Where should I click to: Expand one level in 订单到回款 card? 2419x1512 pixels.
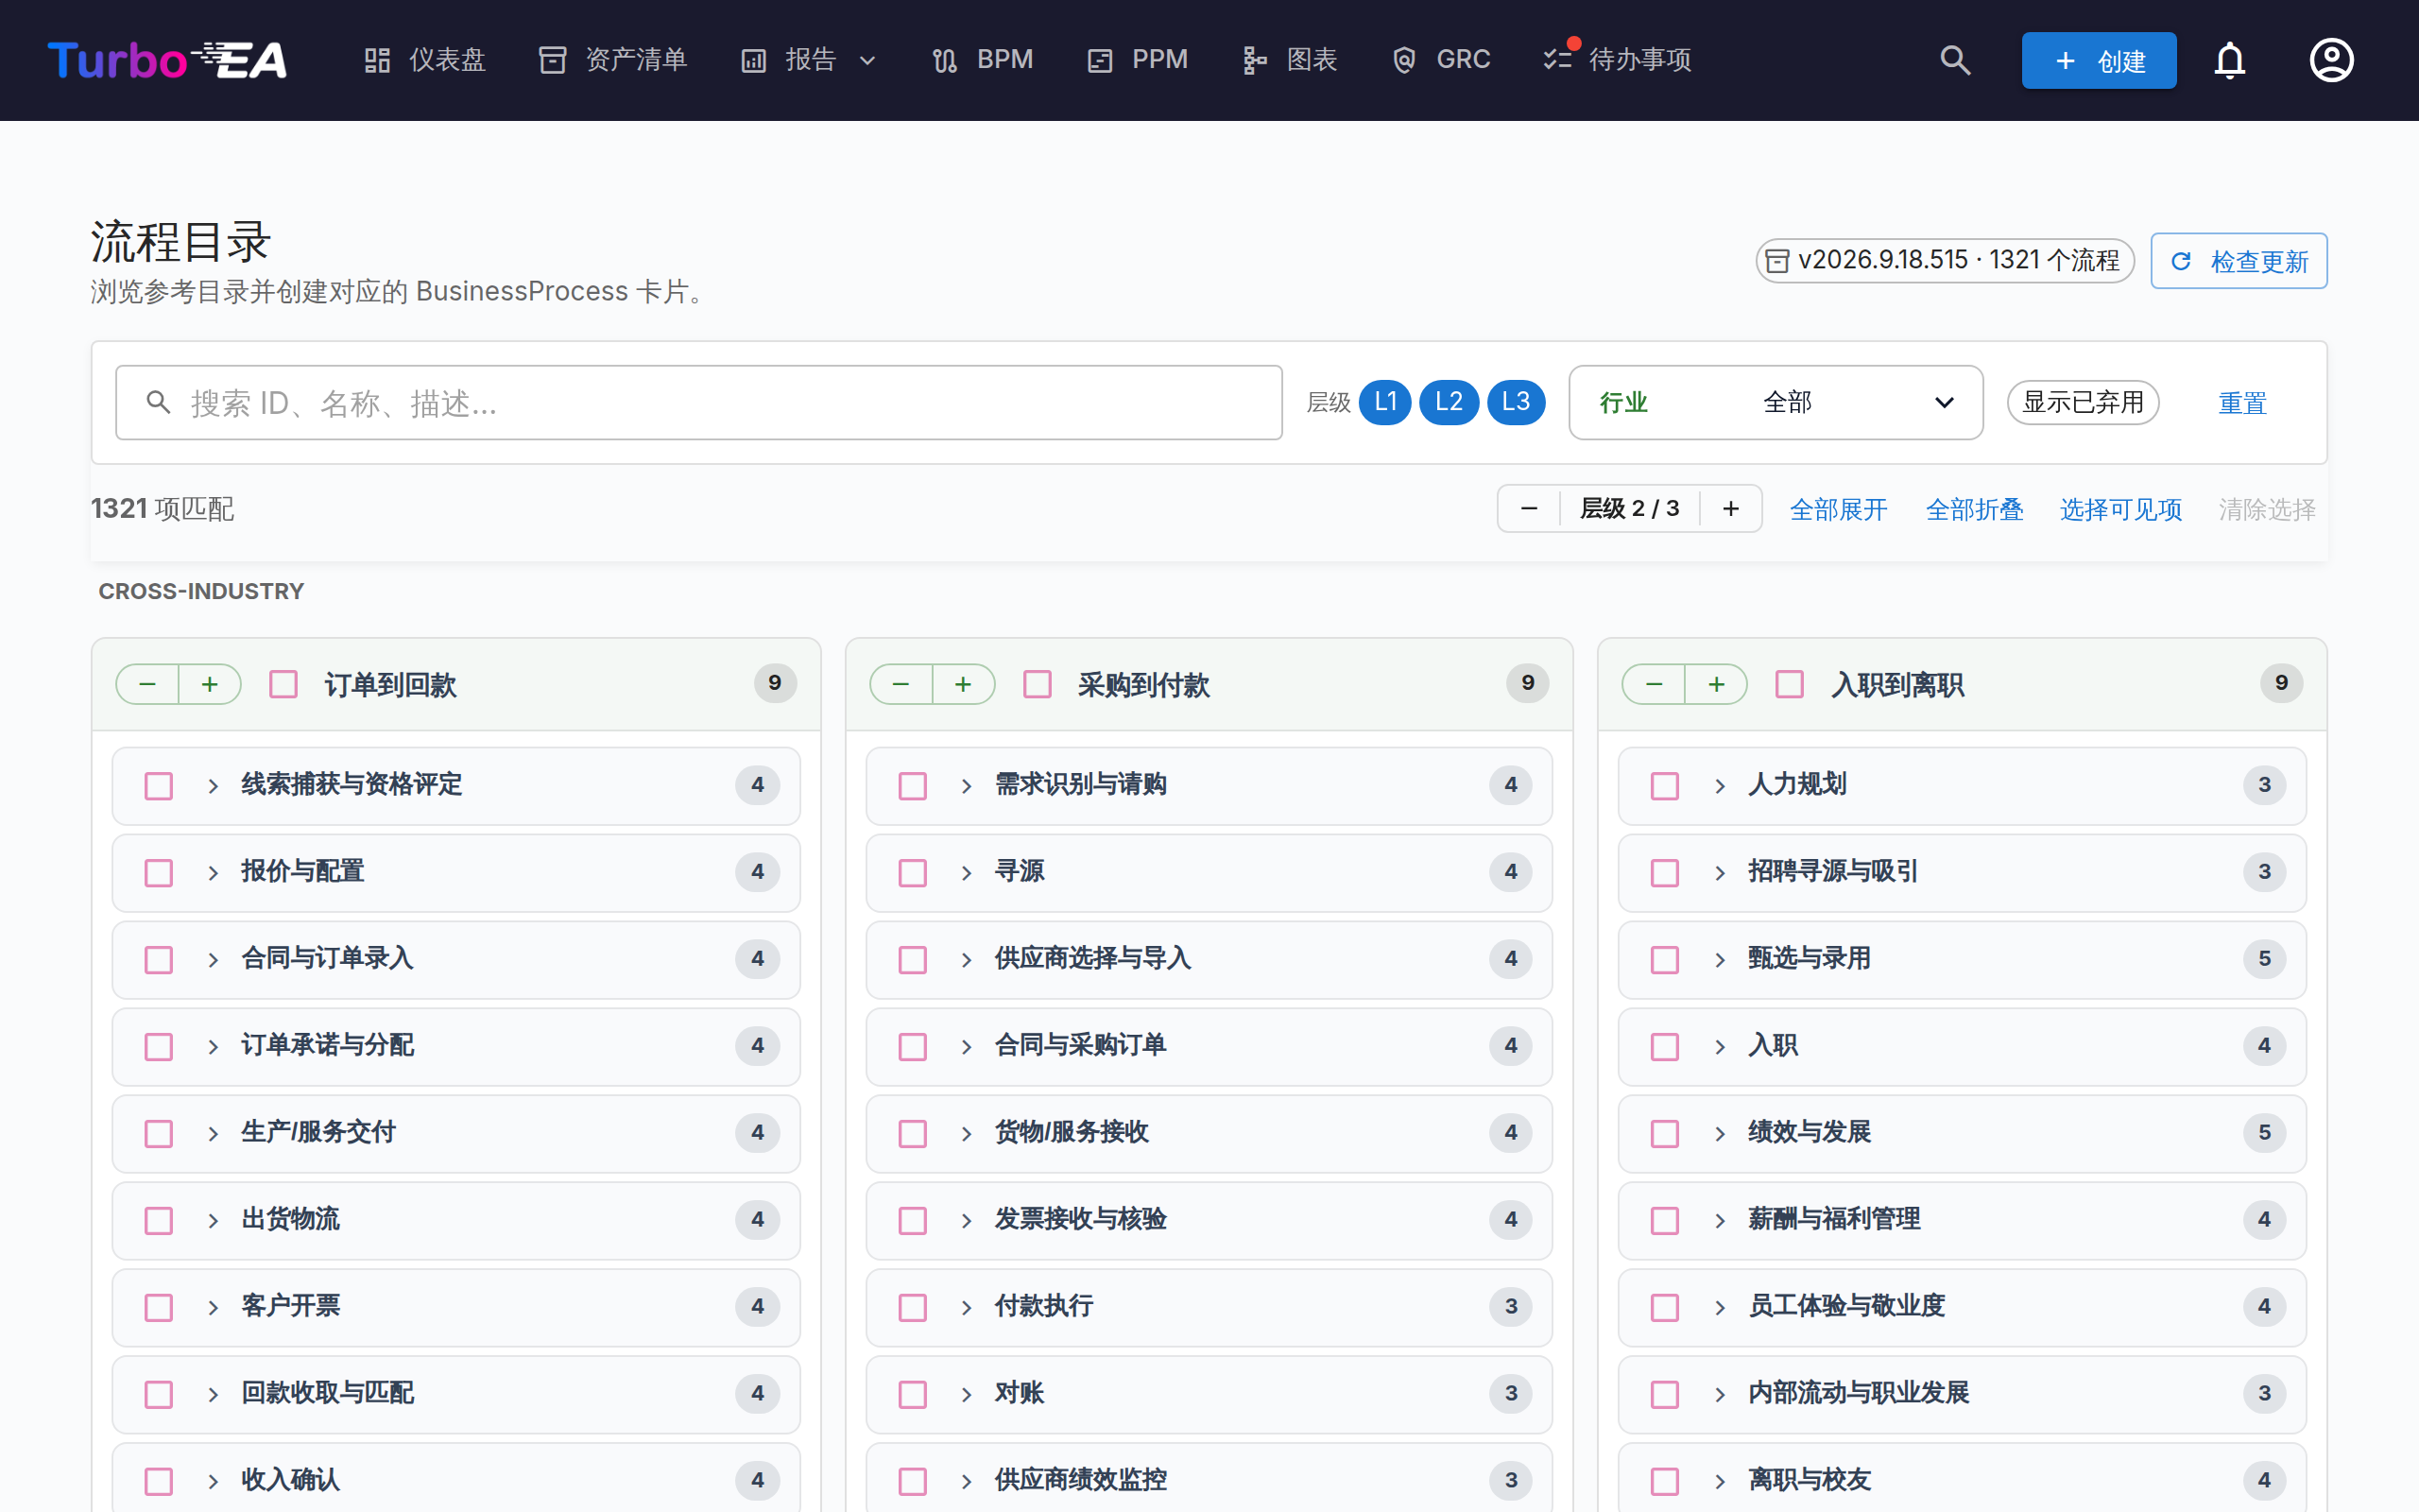[210, 684]
